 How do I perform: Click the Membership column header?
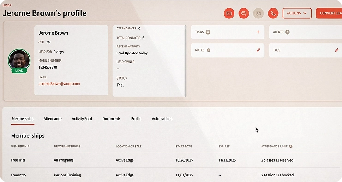click(20, 147)
